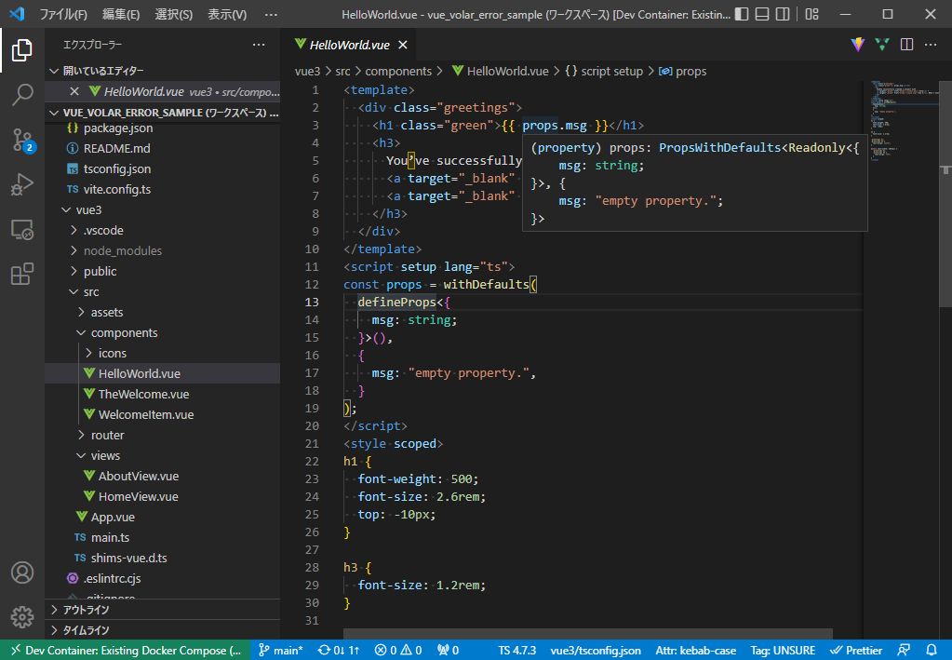The width and height of the screenshot is (952, 660).
Task: Open the ファイル(F) menu
Action: [x=63, y=14]
